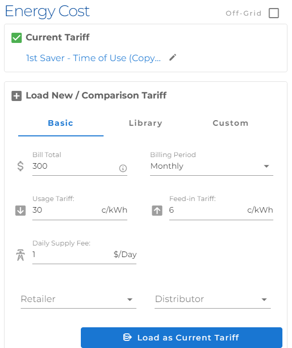This screenshot has width=292, height=348.
Task: Edit the current tariff with the pencil icon
Action: tap(173, 58)
